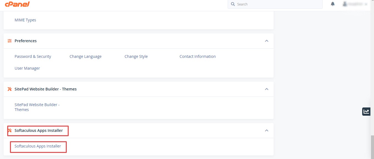374x159 pixels.
Task: Open Contact Information
Action: [198, 56]
